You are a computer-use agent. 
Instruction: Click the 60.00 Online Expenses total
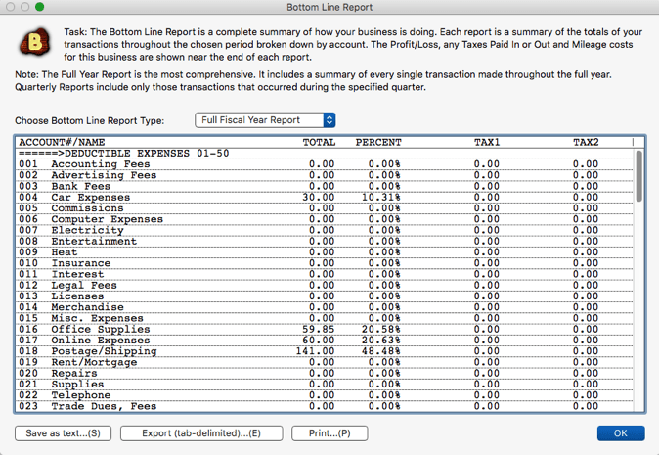pyautogui.click(x=319, y=341)
